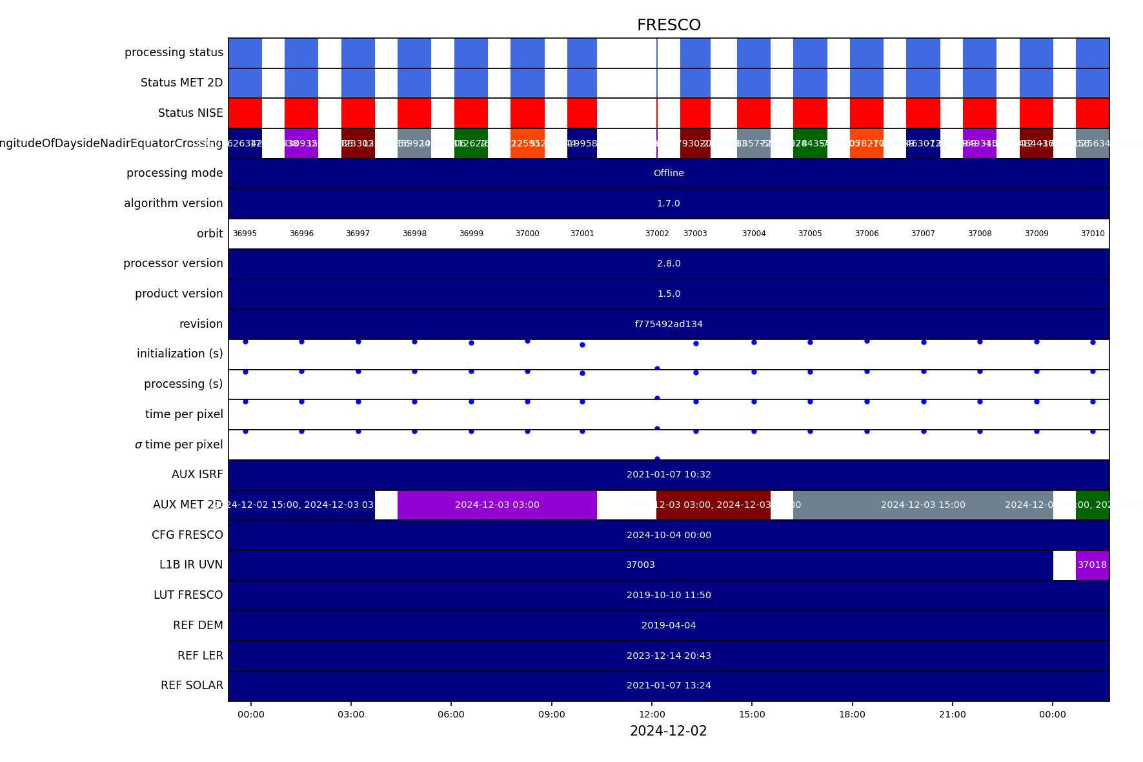Click orbit number 37005
This screenshot has width=1143, height=762.
(810, 234)
